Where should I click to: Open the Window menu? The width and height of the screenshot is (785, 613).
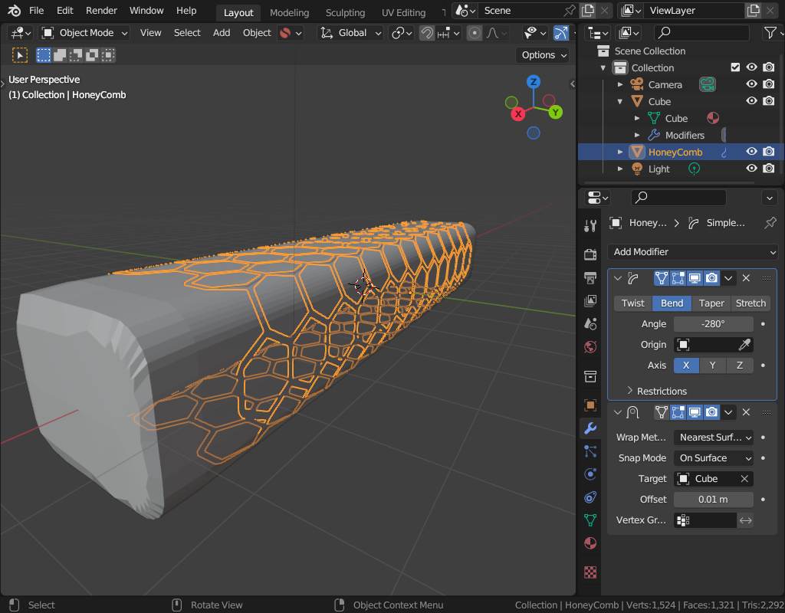pos(146,11)
